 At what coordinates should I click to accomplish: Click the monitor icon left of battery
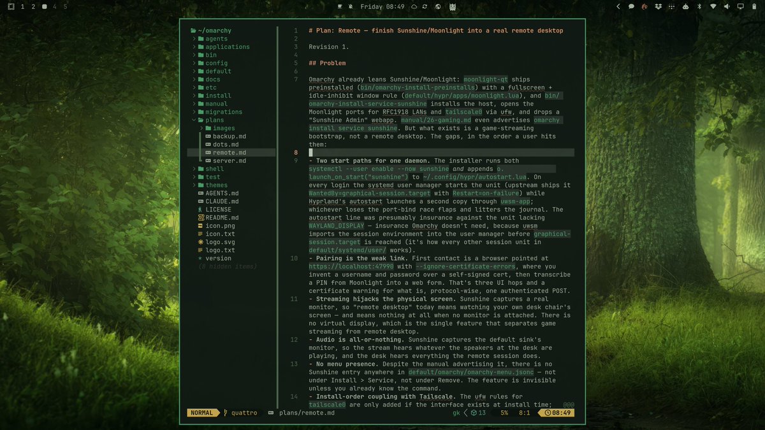click(740, 6)
